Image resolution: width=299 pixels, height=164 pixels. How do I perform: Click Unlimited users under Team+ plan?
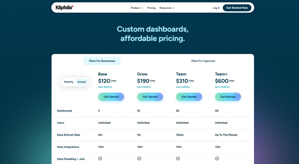(221, 123)
